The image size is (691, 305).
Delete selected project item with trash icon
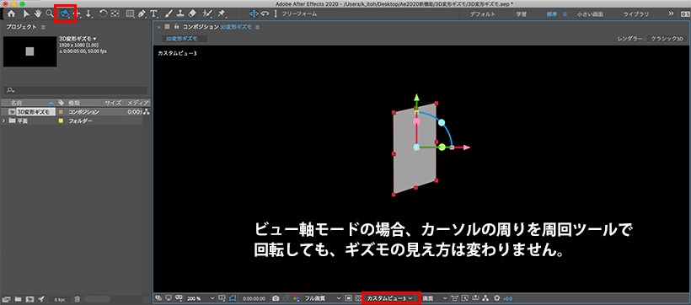(78, 299)
